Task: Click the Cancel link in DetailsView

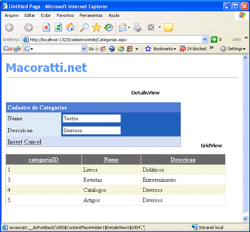Action: pyautogui.click(x=33, y=142)
